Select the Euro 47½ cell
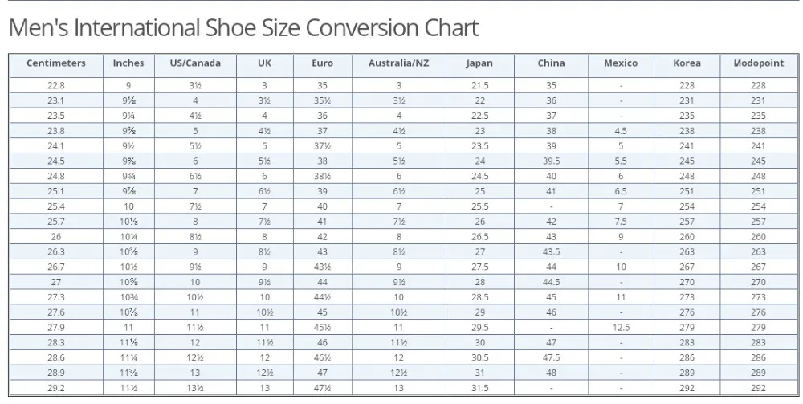This screenshot has height=404, width=803. (323, 388)
